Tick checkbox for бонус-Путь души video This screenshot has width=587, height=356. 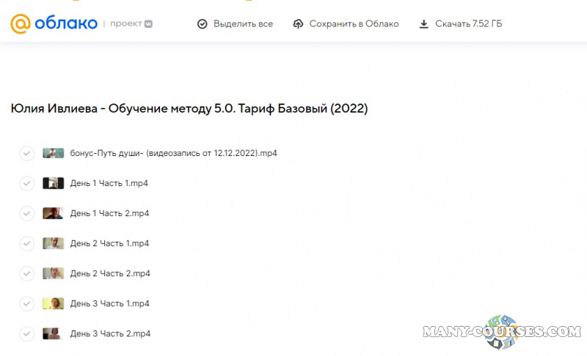point(27,153)
